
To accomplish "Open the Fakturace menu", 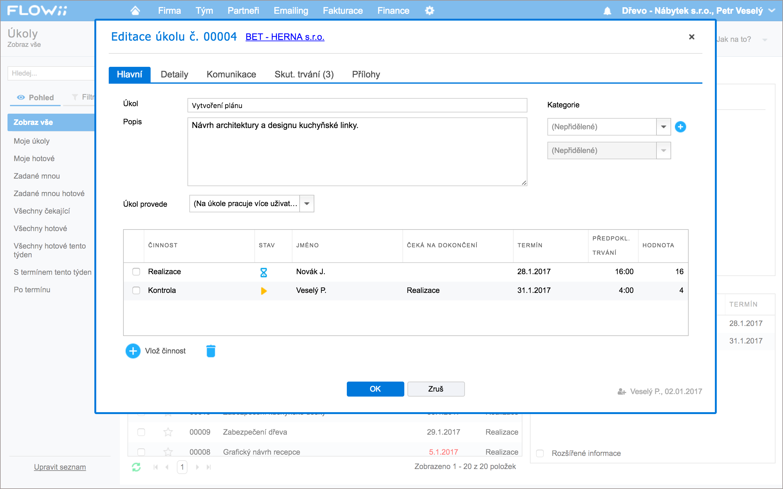I will pos(343,11).
